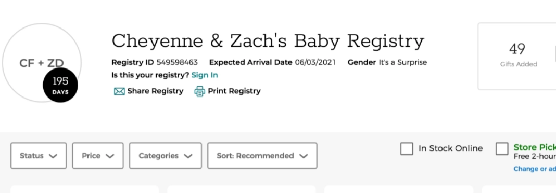Click the envelope Share Registry icon

click(x=119, y=91)
